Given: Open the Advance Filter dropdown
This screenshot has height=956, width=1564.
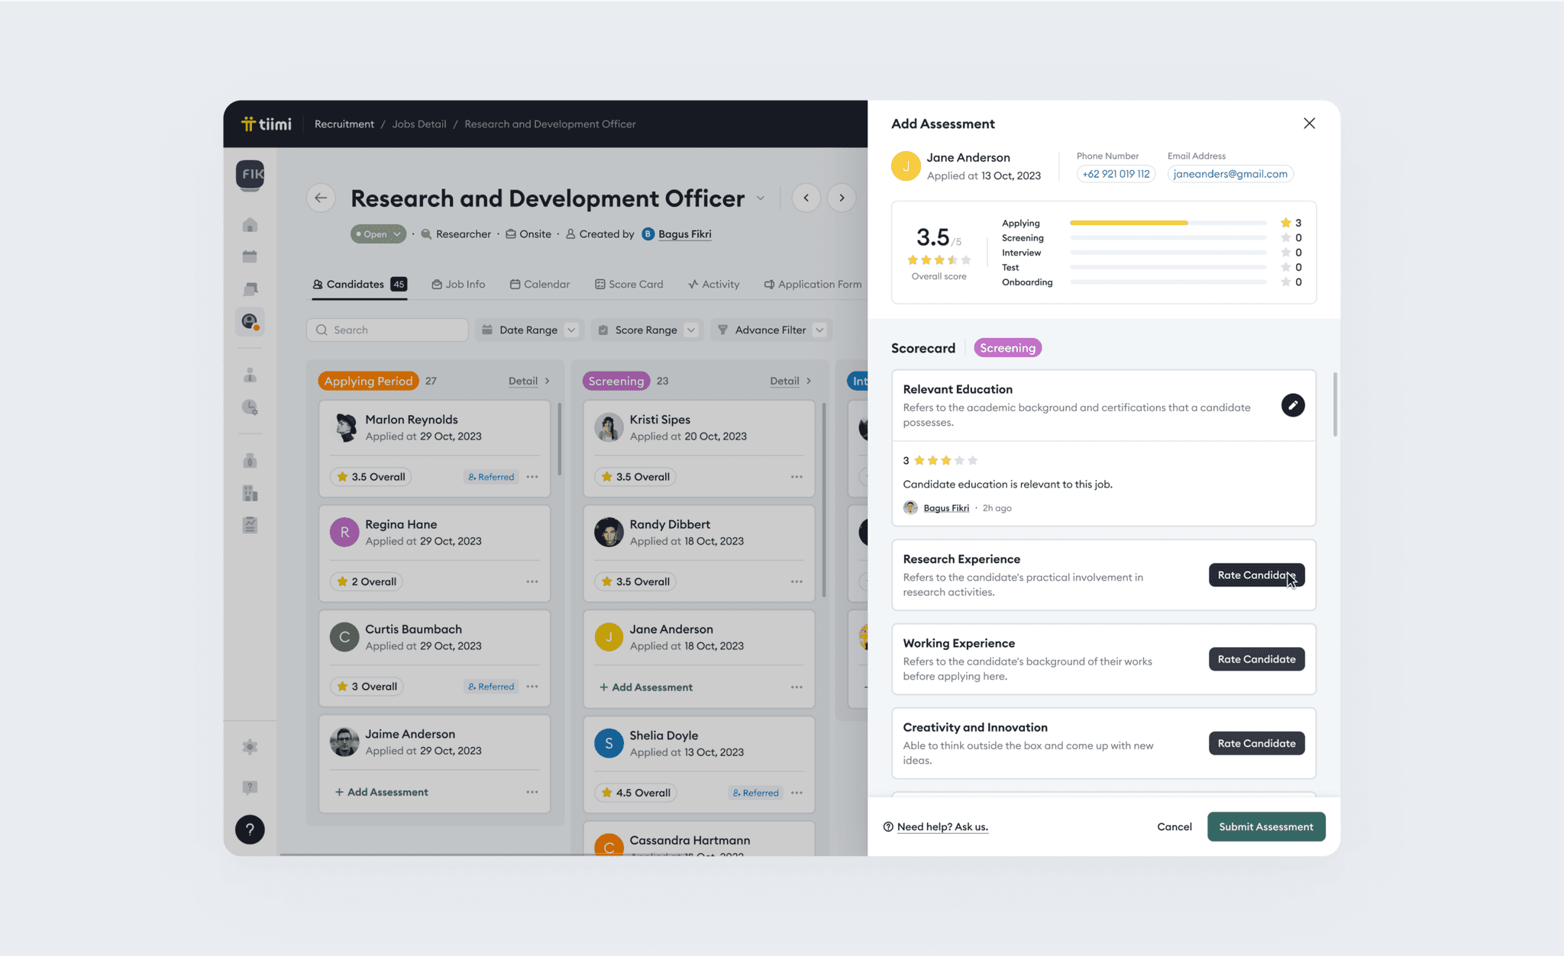Looking at the screenshot, I should tap(771, 330).
